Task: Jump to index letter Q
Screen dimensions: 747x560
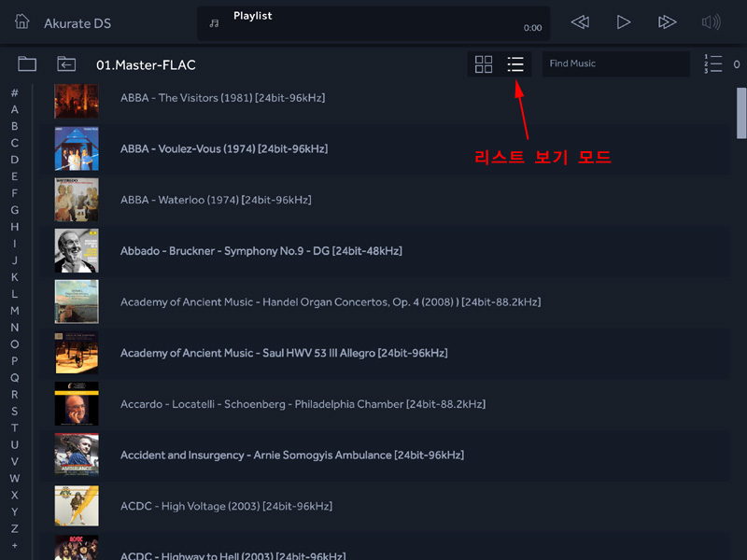Action: coord(15,378)
